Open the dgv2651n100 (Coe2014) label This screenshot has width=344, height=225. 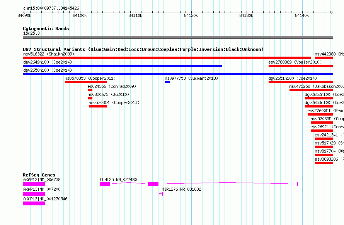tap(293, 78)
